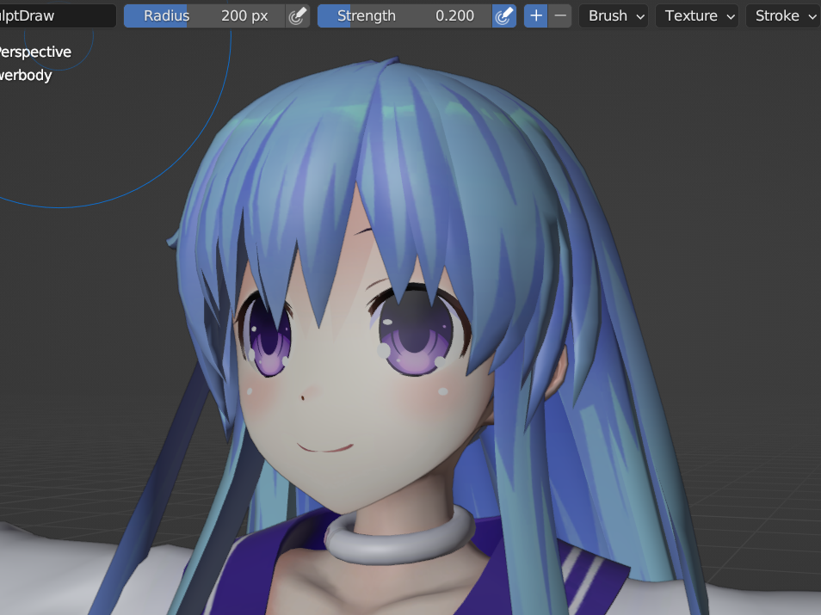
Task: Set brush direction to Subtract with minus button
Action: 559,15
